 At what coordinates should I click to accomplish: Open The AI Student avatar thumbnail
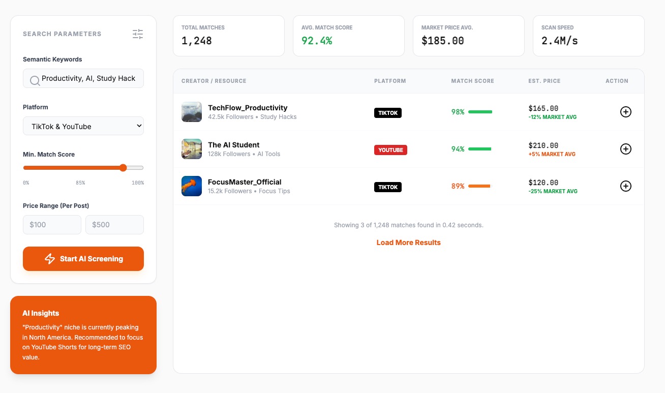(192, 149)
